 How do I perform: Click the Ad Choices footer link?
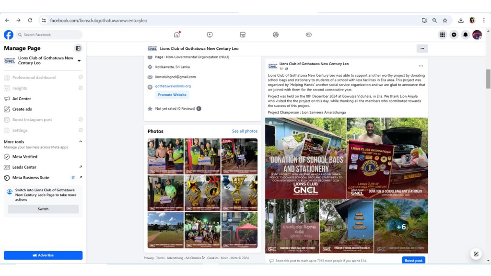pyautogui.click(x=195, y=258)
